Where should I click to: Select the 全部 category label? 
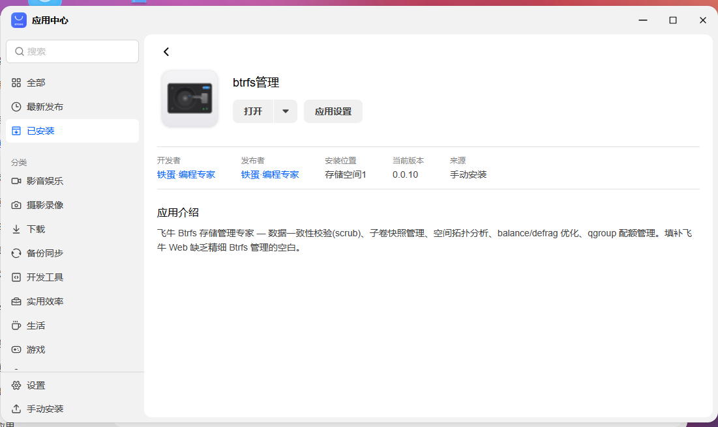pos(36,83)
